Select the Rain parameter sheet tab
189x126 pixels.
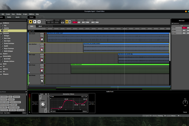(x=32, y=26)
